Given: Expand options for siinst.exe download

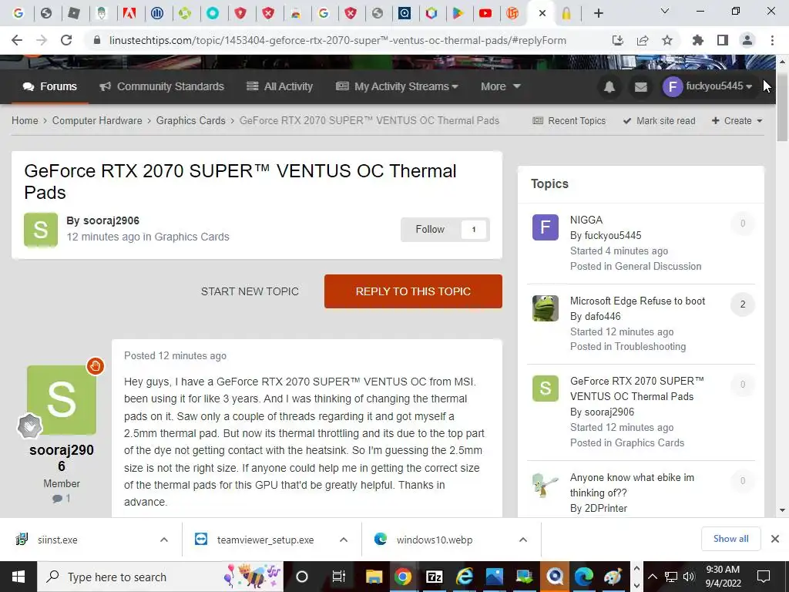Looking at the screenshot, I should (164, 540).
